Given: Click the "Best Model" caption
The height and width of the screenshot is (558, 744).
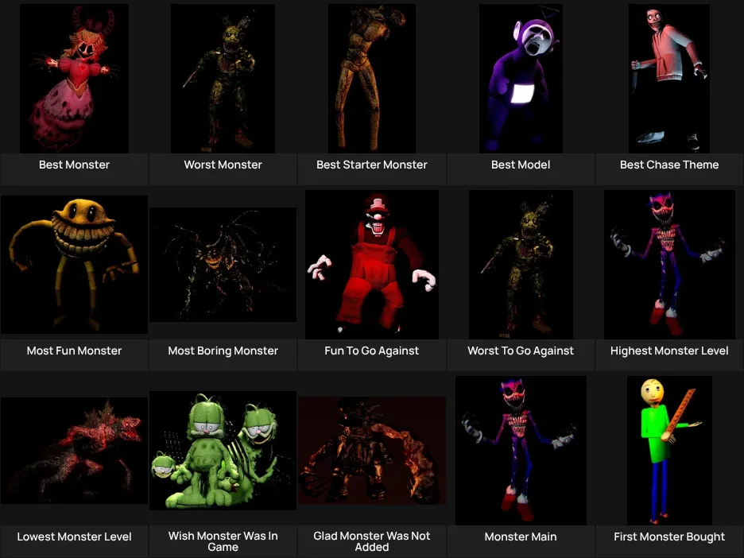Looking at the screenshot, I should click(521, 165).
